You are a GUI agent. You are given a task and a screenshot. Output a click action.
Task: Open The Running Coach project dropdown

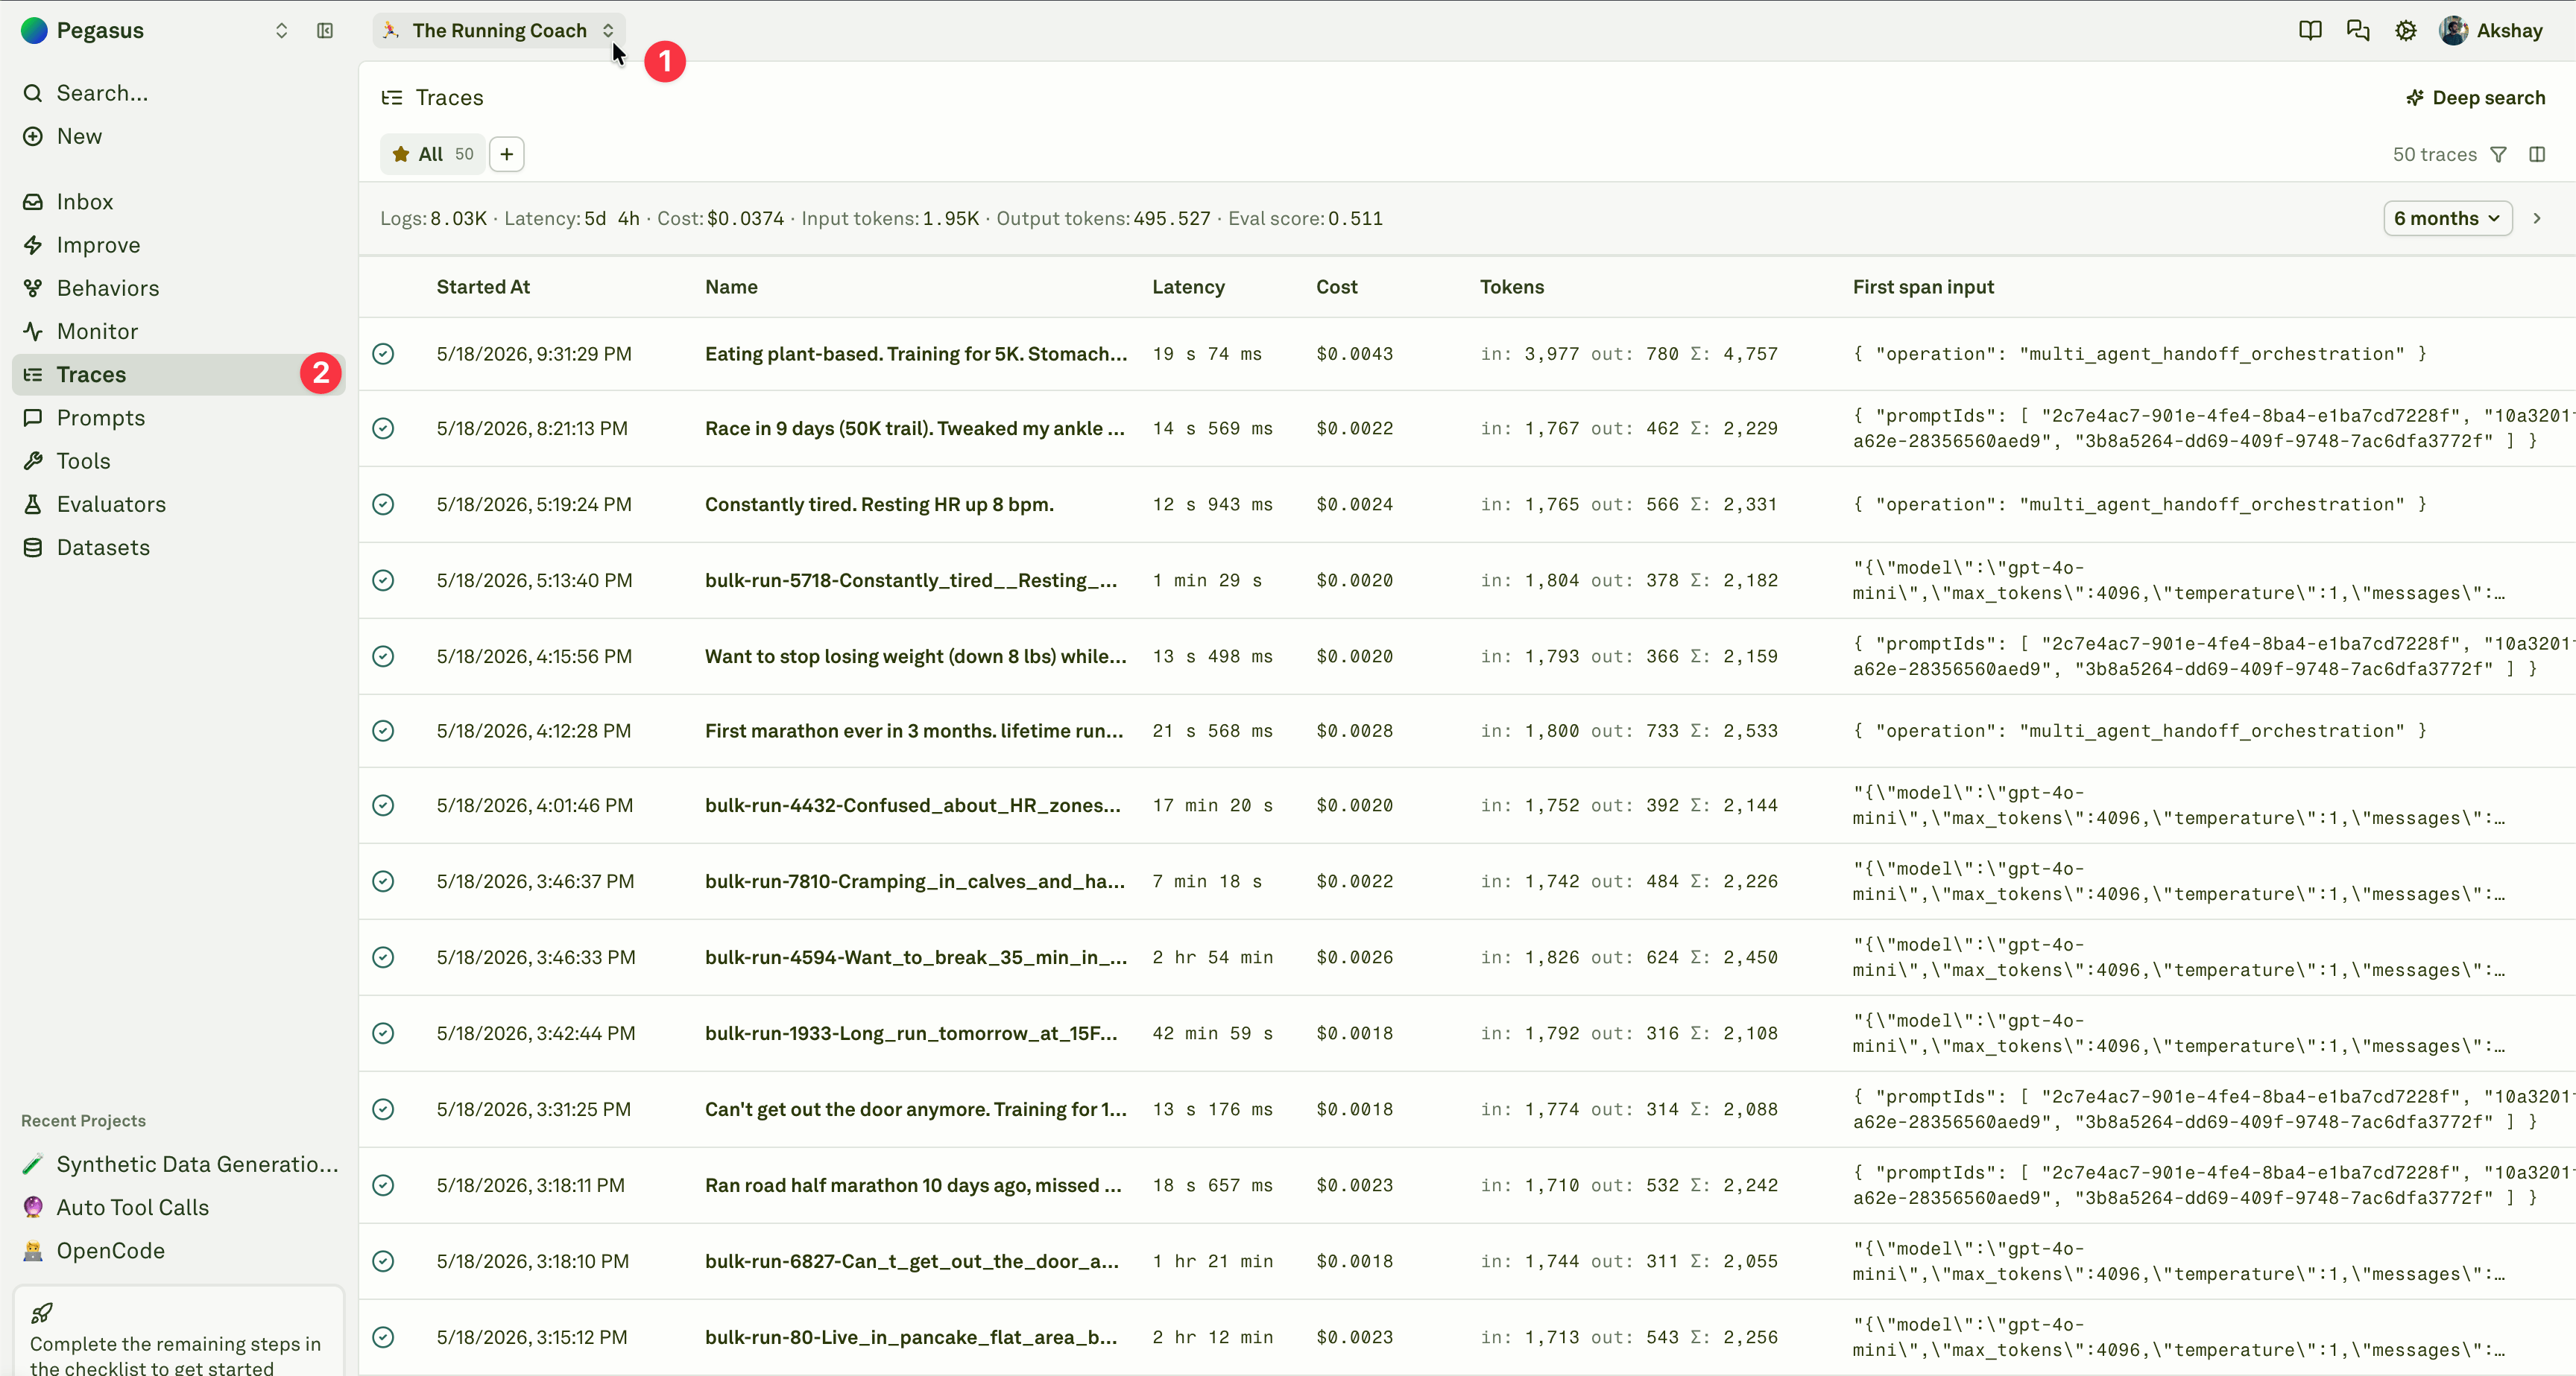coord(499,31)
